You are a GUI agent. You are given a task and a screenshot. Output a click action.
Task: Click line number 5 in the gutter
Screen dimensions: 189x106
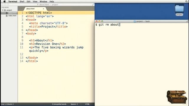coord(22,26)
